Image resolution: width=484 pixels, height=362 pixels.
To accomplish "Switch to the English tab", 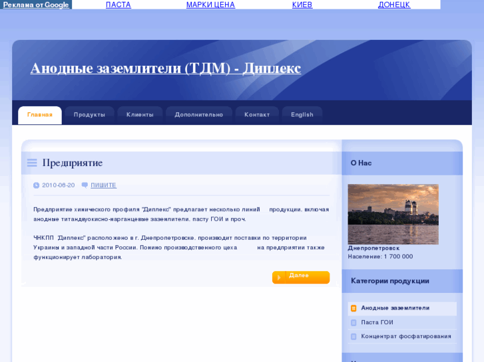I will point(302,115).
